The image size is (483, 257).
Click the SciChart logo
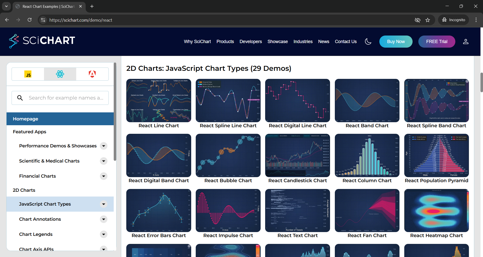pyautogui.click(x=42, y=41)
